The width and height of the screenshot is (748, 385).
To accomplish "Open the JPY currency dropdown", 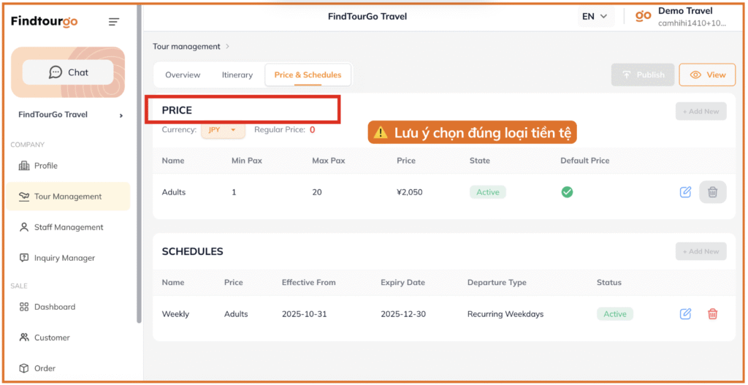I will pos(222,130).
